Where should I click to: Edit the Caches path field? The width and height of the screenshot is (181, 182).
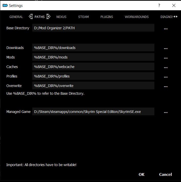(x=93, y=66)
